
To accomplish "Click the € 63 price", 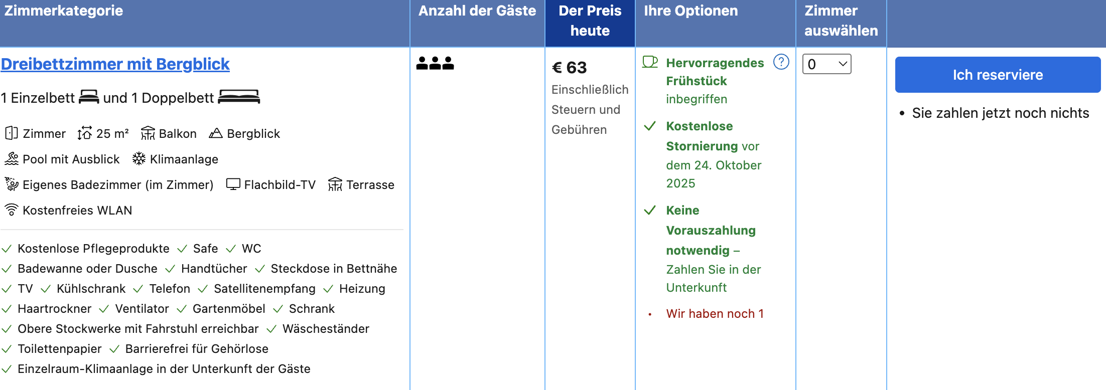I will click(569, 68).
